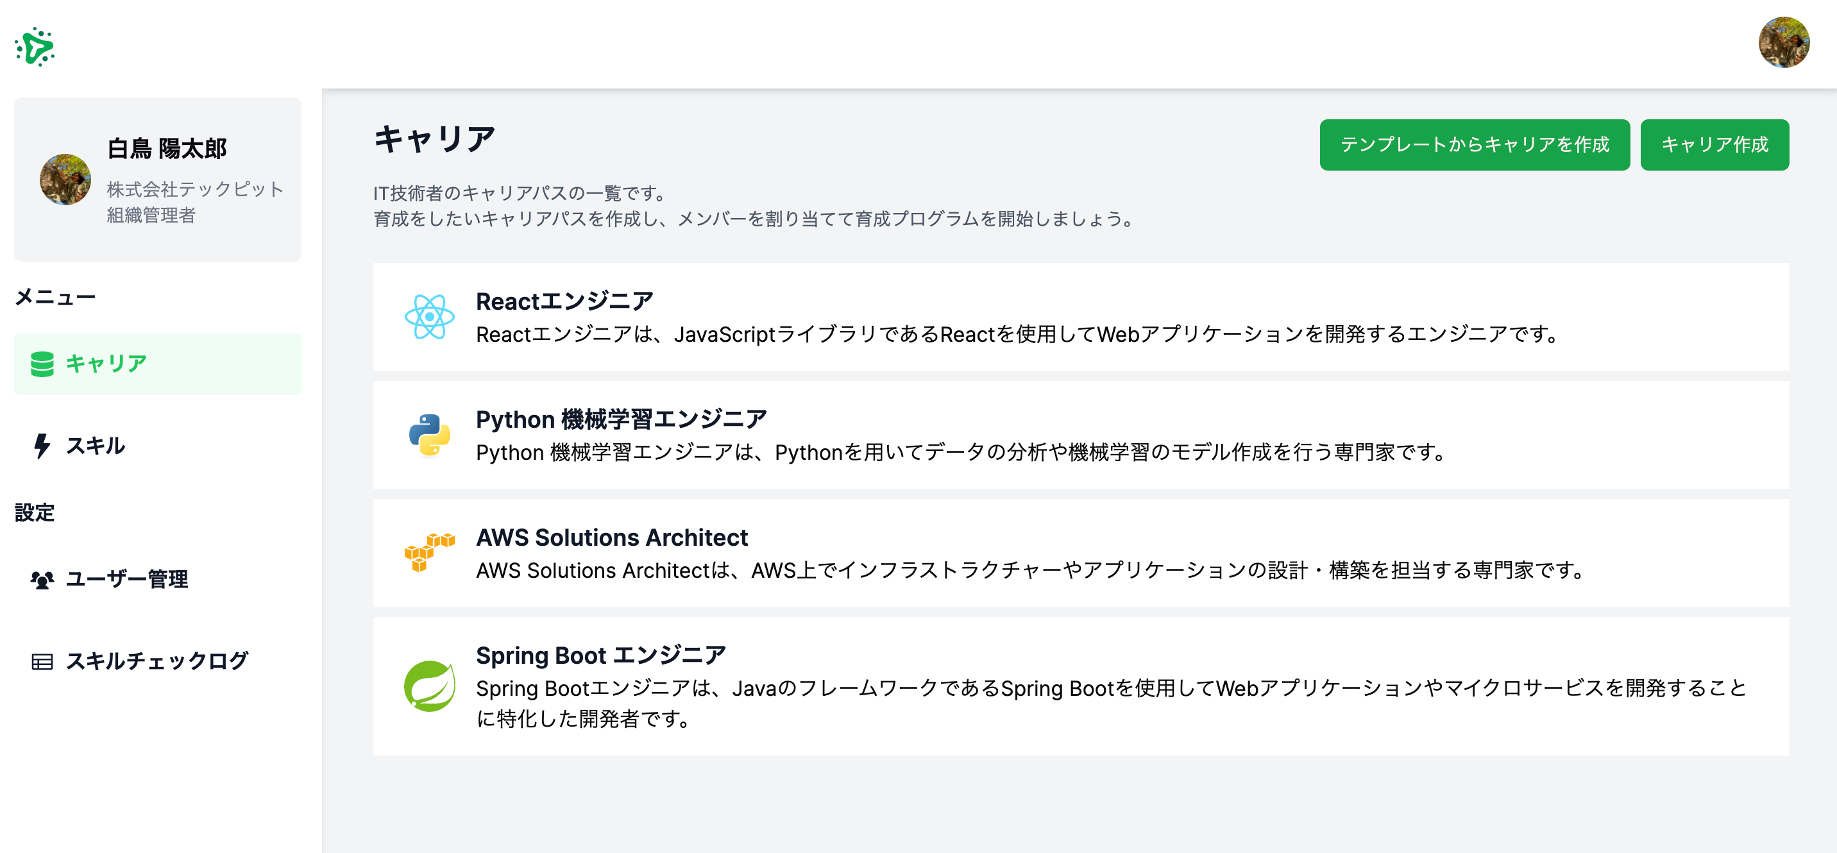Click the sidebar user avatar photo
Viewport: 1837px width, 853px height.
point(65,180)
